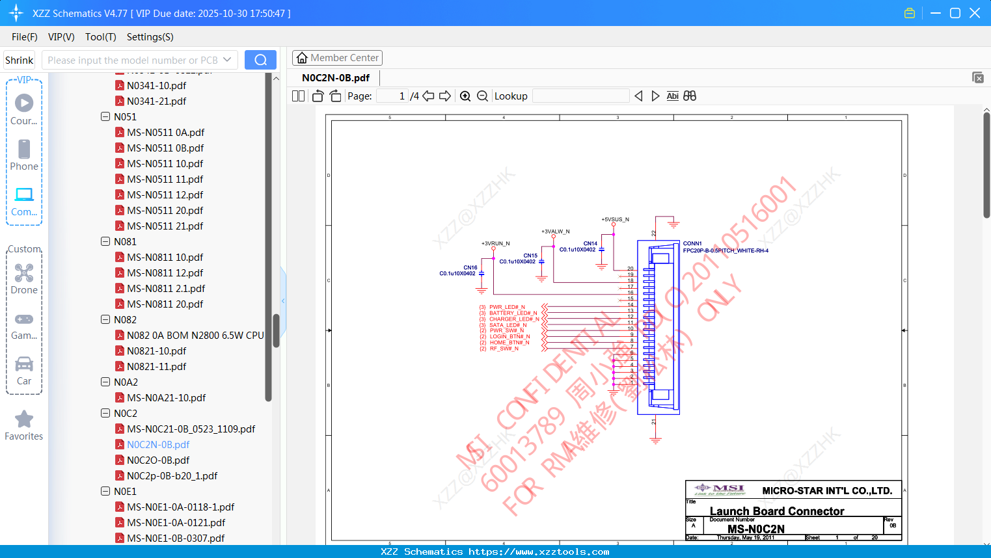Toggle the two-page view icon
Viewport: 991px width, 558px height.
pos(298,96)
